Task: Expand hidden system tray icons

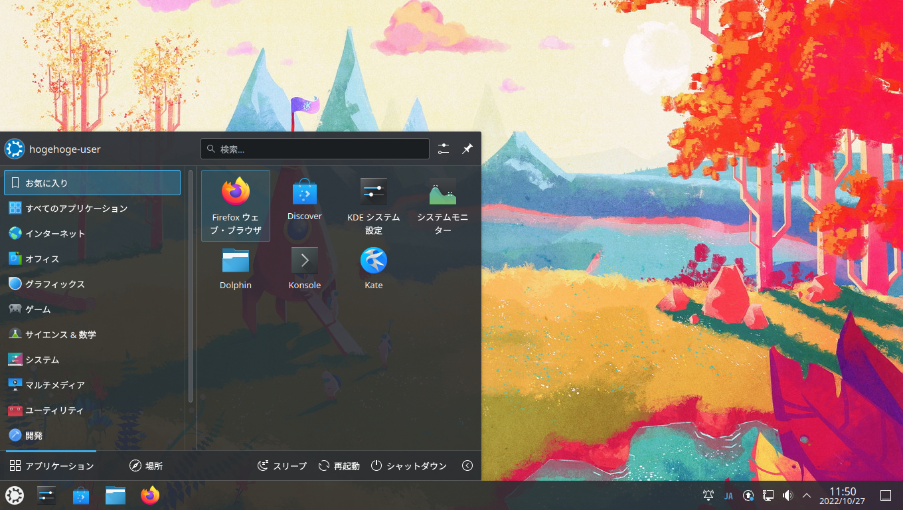Action: (x=807, y=495)
